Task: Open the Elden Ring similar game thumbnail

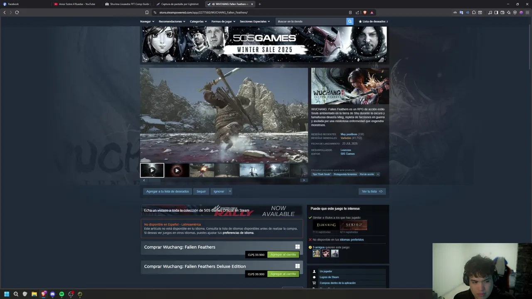Action: [326, 225]
